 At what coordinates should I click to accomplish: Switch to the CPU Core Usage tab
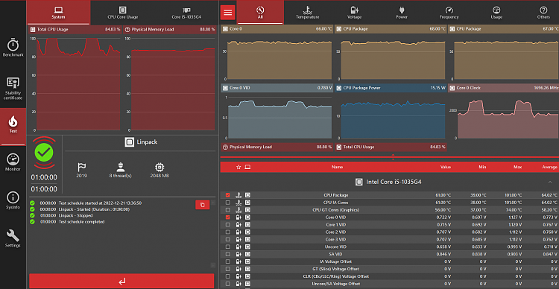(123, 13)
